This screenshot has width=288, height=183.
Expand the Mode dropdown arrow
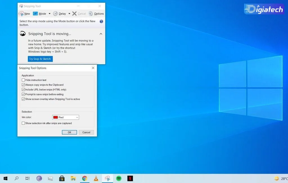tap(49, 13)
